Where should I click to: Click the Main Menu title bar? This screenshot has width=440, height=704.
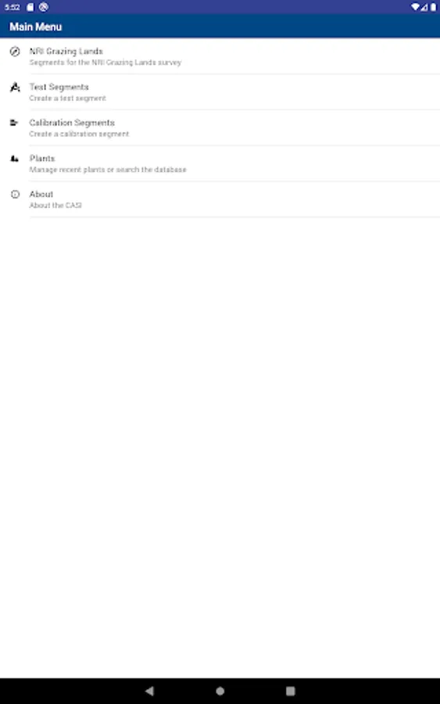click(x=220, y=27)
